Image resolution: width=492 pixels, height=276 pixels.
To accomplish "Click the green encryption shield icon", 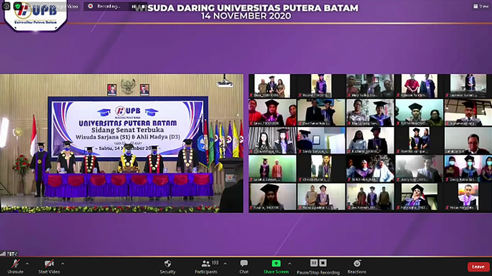I will tap(17, 6).
